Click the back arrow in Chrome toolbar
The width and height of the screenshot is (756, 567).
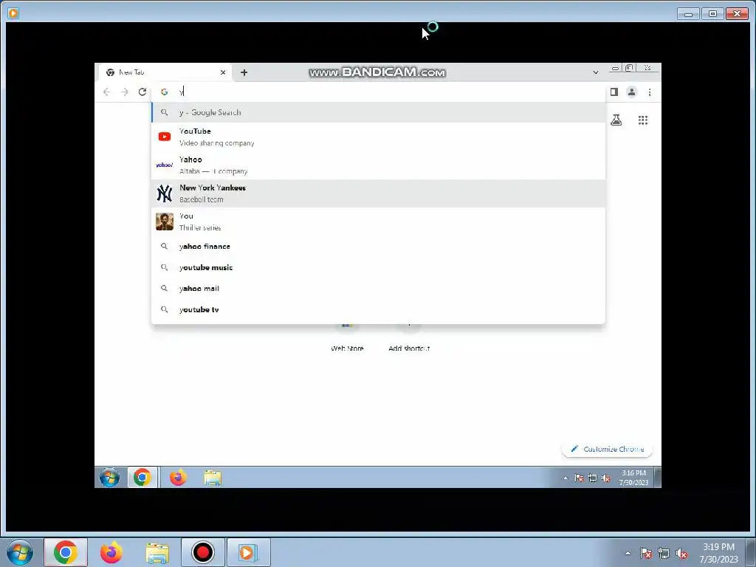point(106,92)
